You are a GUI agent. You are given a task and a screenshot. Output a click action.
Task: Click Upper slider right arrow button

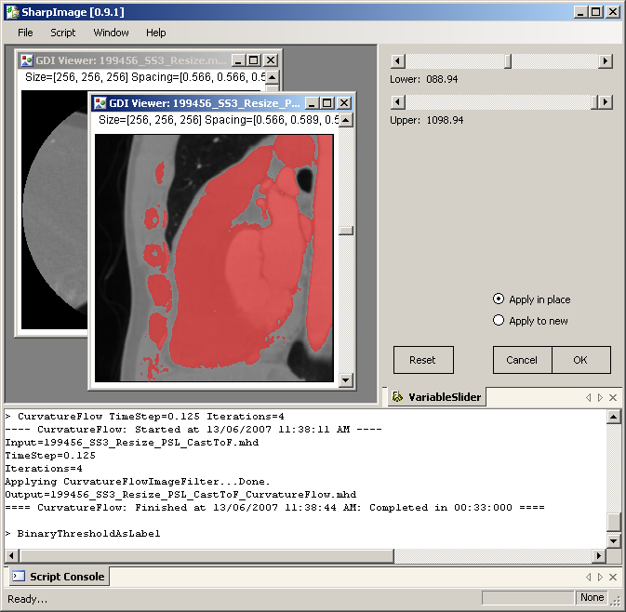click(x=606, y=102)
